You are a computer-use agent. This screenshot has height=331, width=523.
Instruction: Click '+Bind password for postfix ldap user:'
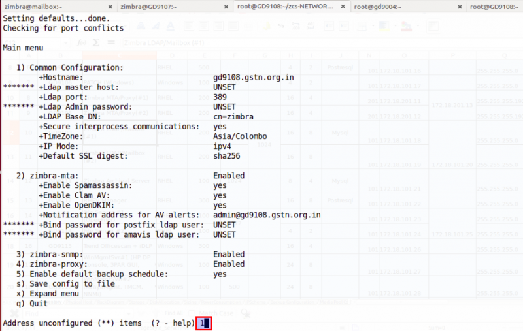(x=121, y=225)
